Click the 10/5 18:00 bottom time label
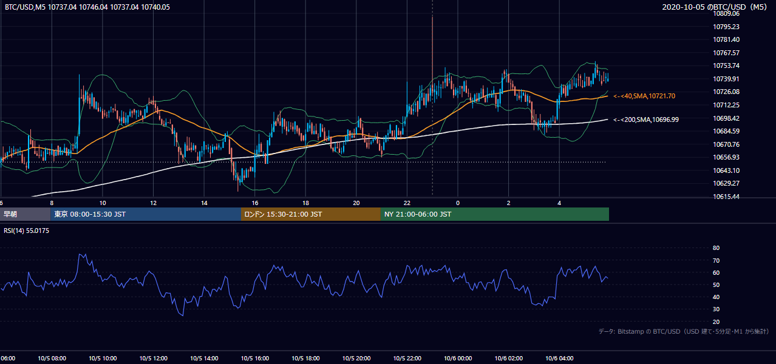This screenshot has width=776, height=364. [306, 359]
